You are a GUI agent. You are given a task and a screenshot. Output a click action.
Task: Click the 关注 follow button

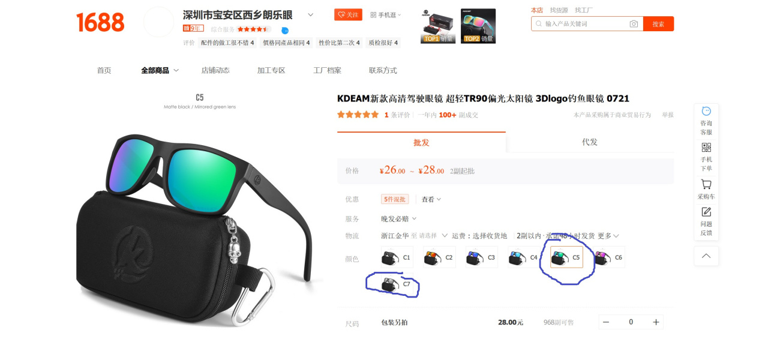pos(348,14)
